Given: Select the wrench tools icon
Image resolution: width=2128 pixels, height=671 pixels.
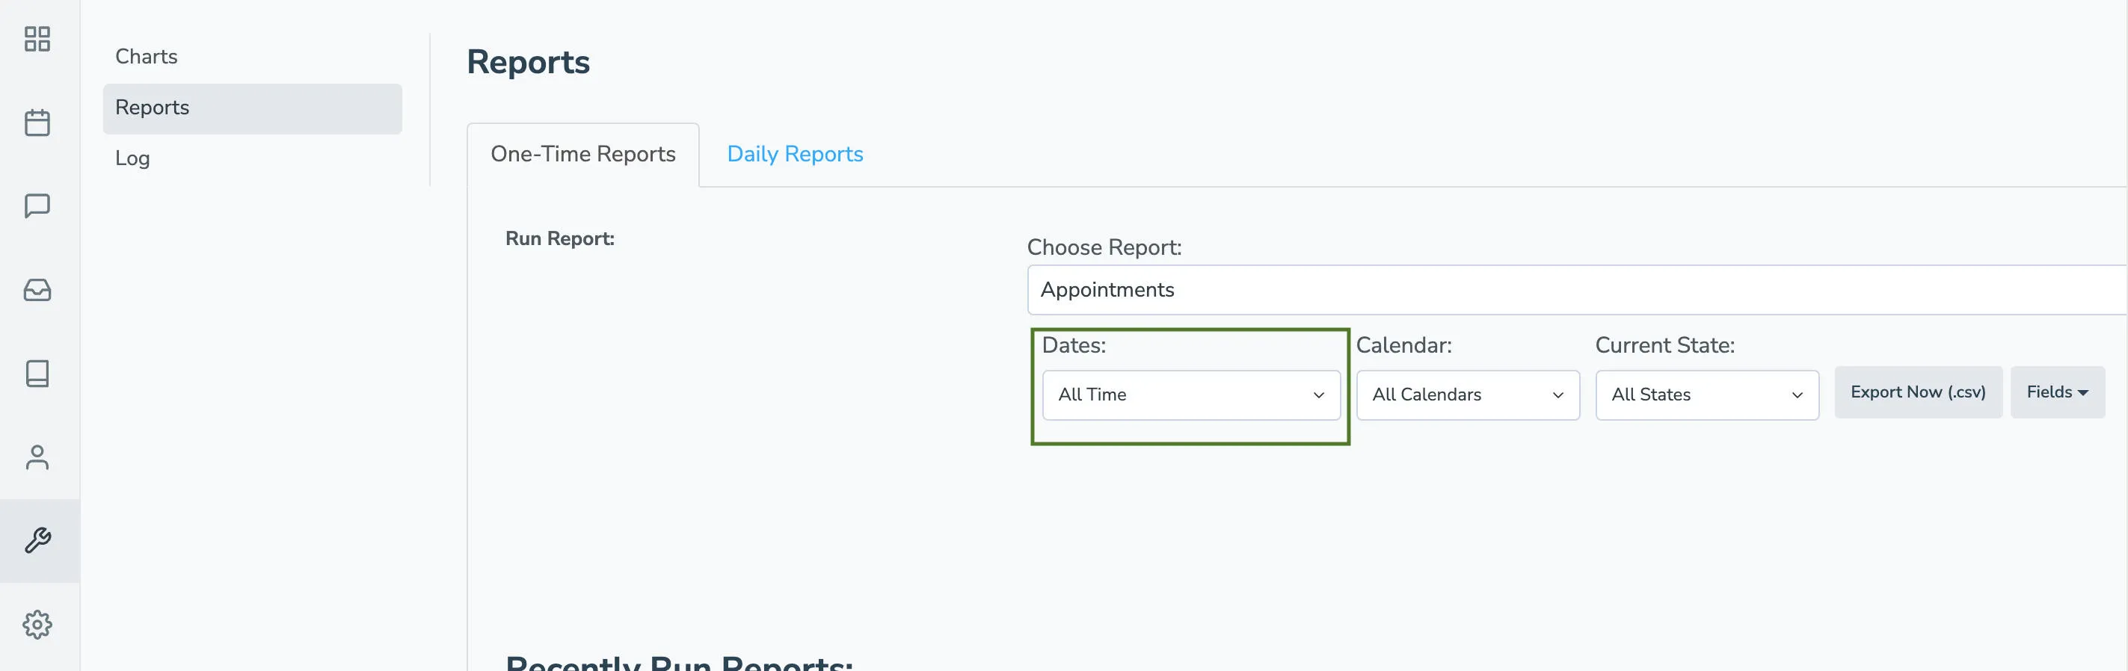Looking at the screenshot, I should click(37, 540).
